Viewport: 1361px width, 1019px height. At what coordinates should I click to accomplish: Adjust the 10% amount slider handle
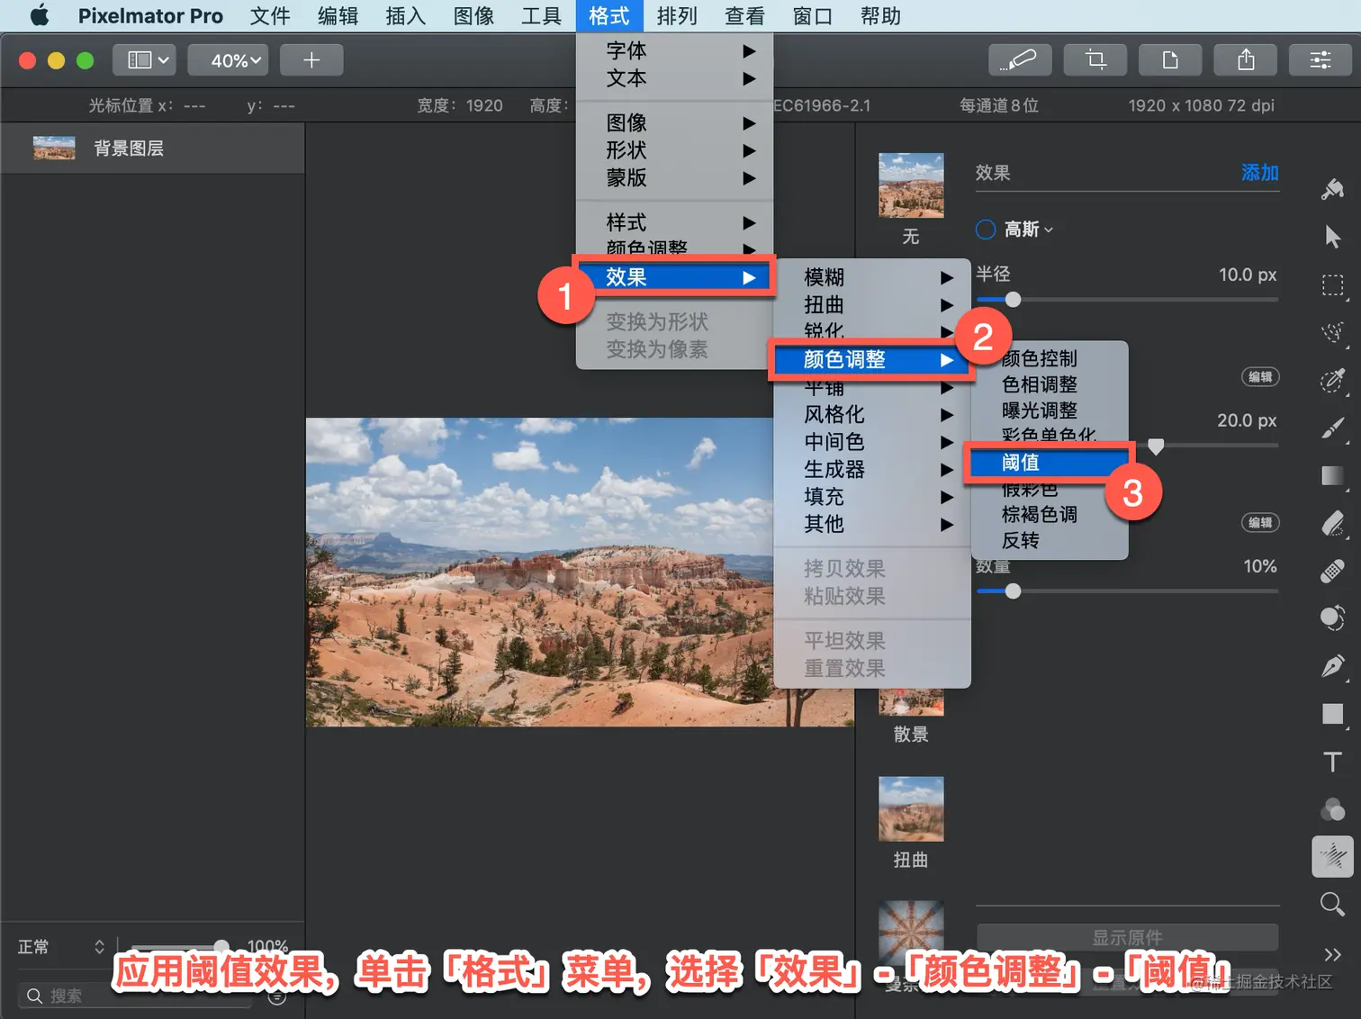[1013, 591]
